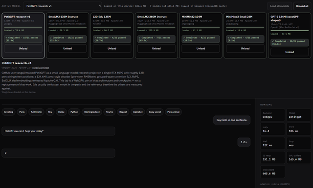The image size is (313, 188).
Task: Click the '2' model reply bubble
Action: (x=59, y=153)
